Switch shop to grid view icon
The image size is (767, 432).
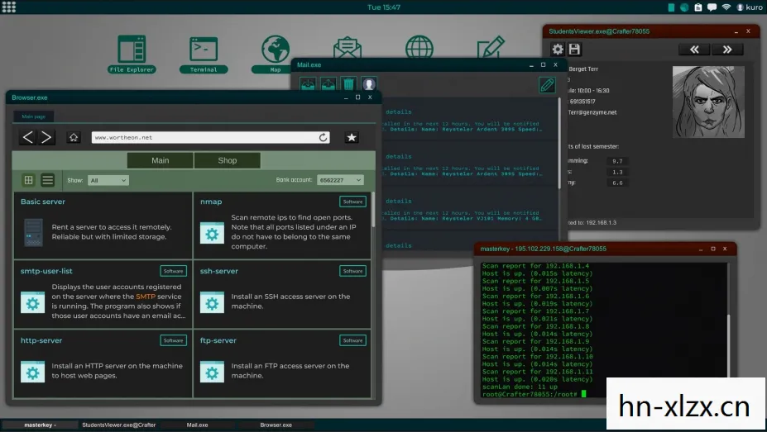coord(28,180)
